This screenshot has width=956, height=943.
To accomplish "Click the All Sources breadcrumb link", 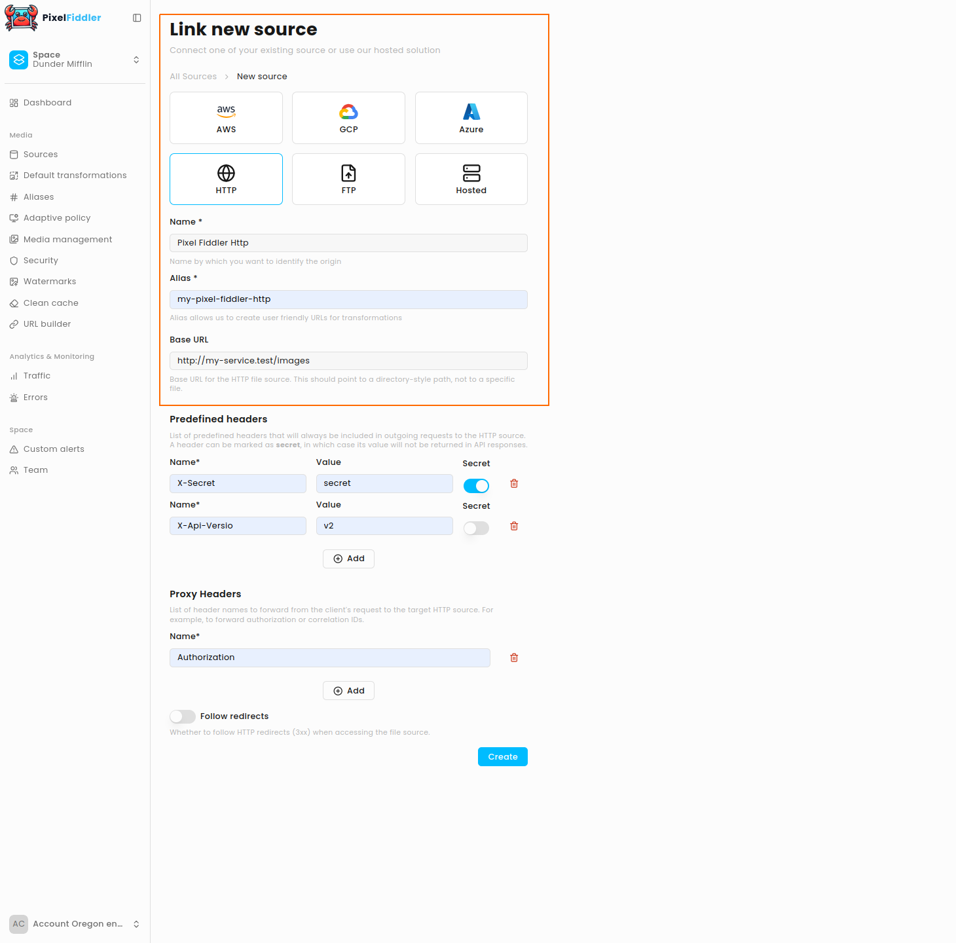I will [x=193, y=77].
